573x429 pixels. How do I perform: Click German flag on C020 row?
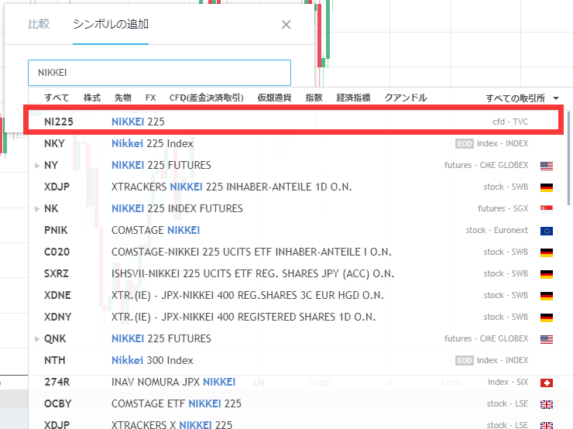[547, 252]
